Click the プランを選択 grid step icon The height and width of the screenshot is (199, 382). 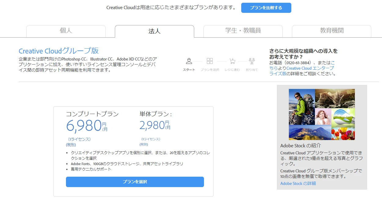pos(210,61)
